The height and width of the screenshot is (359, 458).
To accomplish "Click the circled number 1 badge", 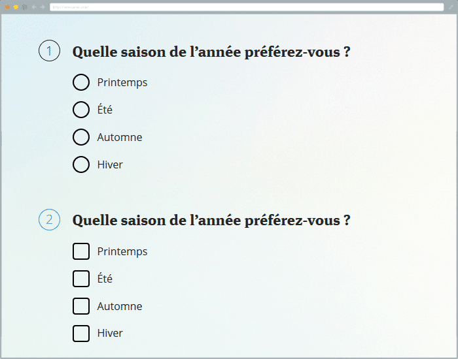I will pyautogui.click(x=49, y=51).
